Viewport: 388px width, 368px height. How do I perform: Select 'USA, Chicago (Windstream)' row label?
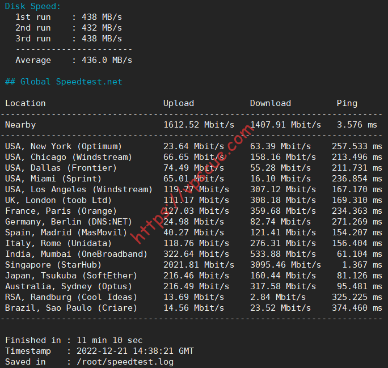[x=69, y=157]
